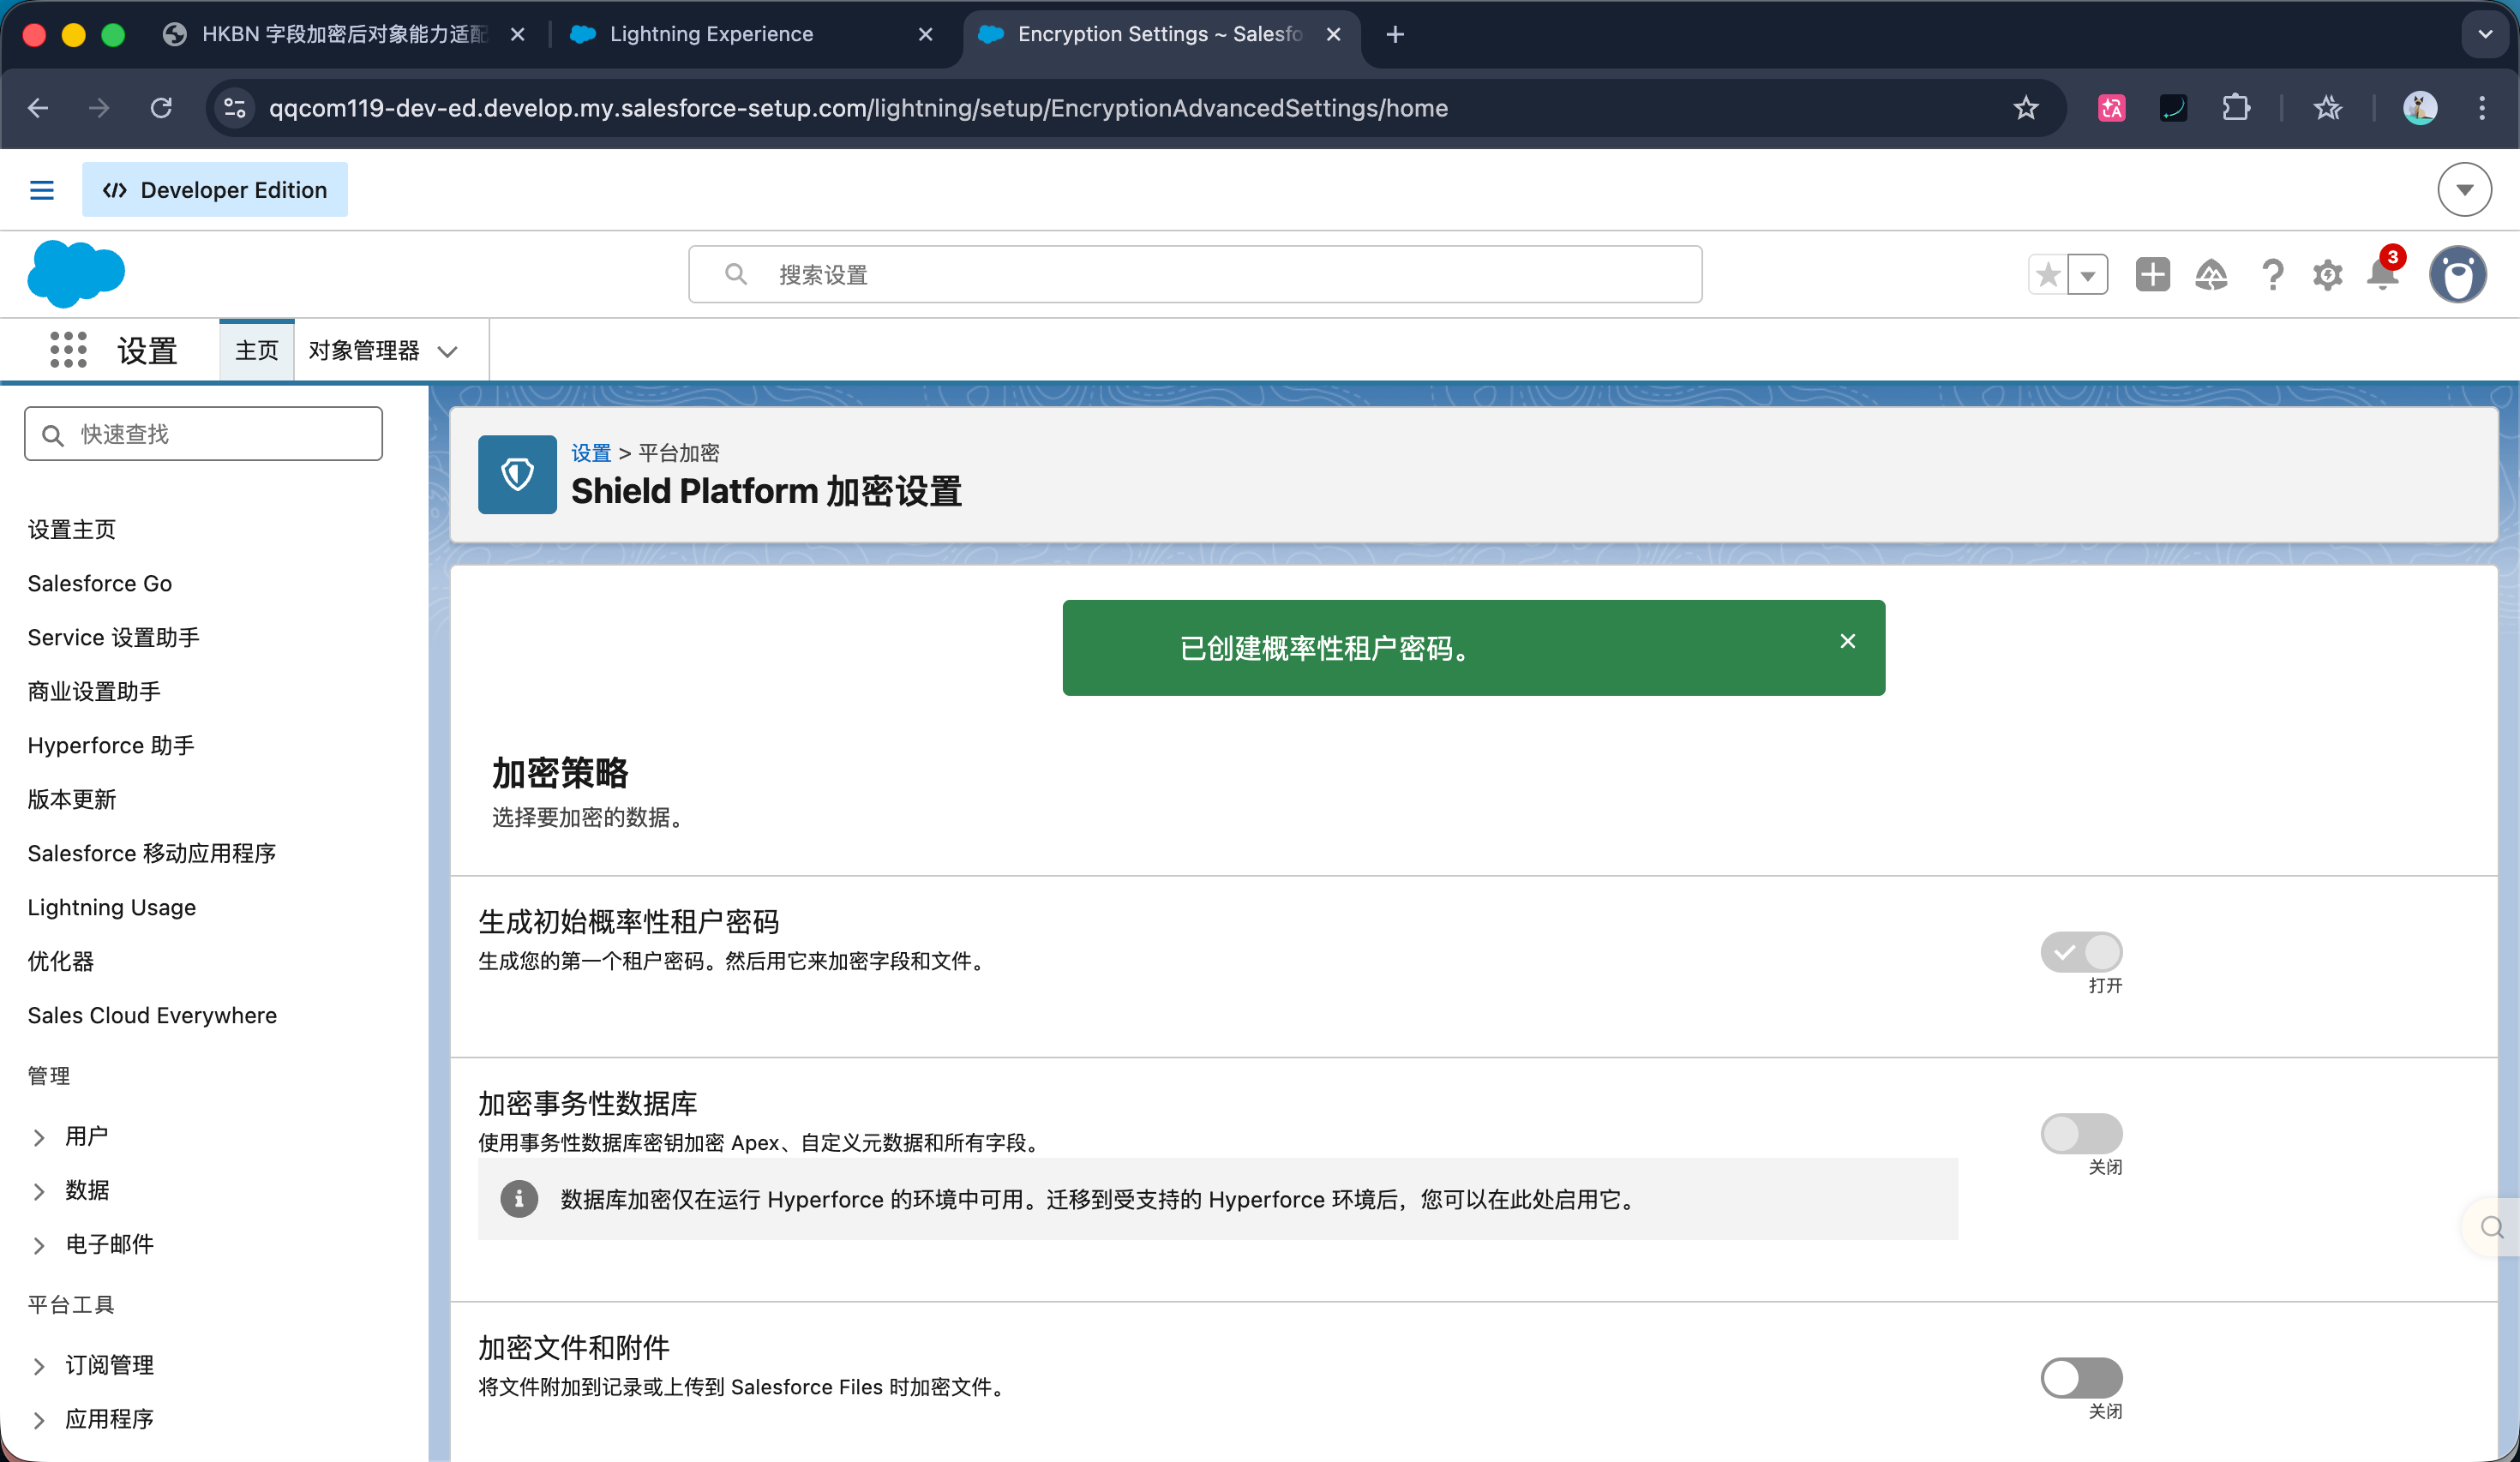Click the floating search icon at right edge
Screen dimensions: 2520x1462
coord(2491,1227)
